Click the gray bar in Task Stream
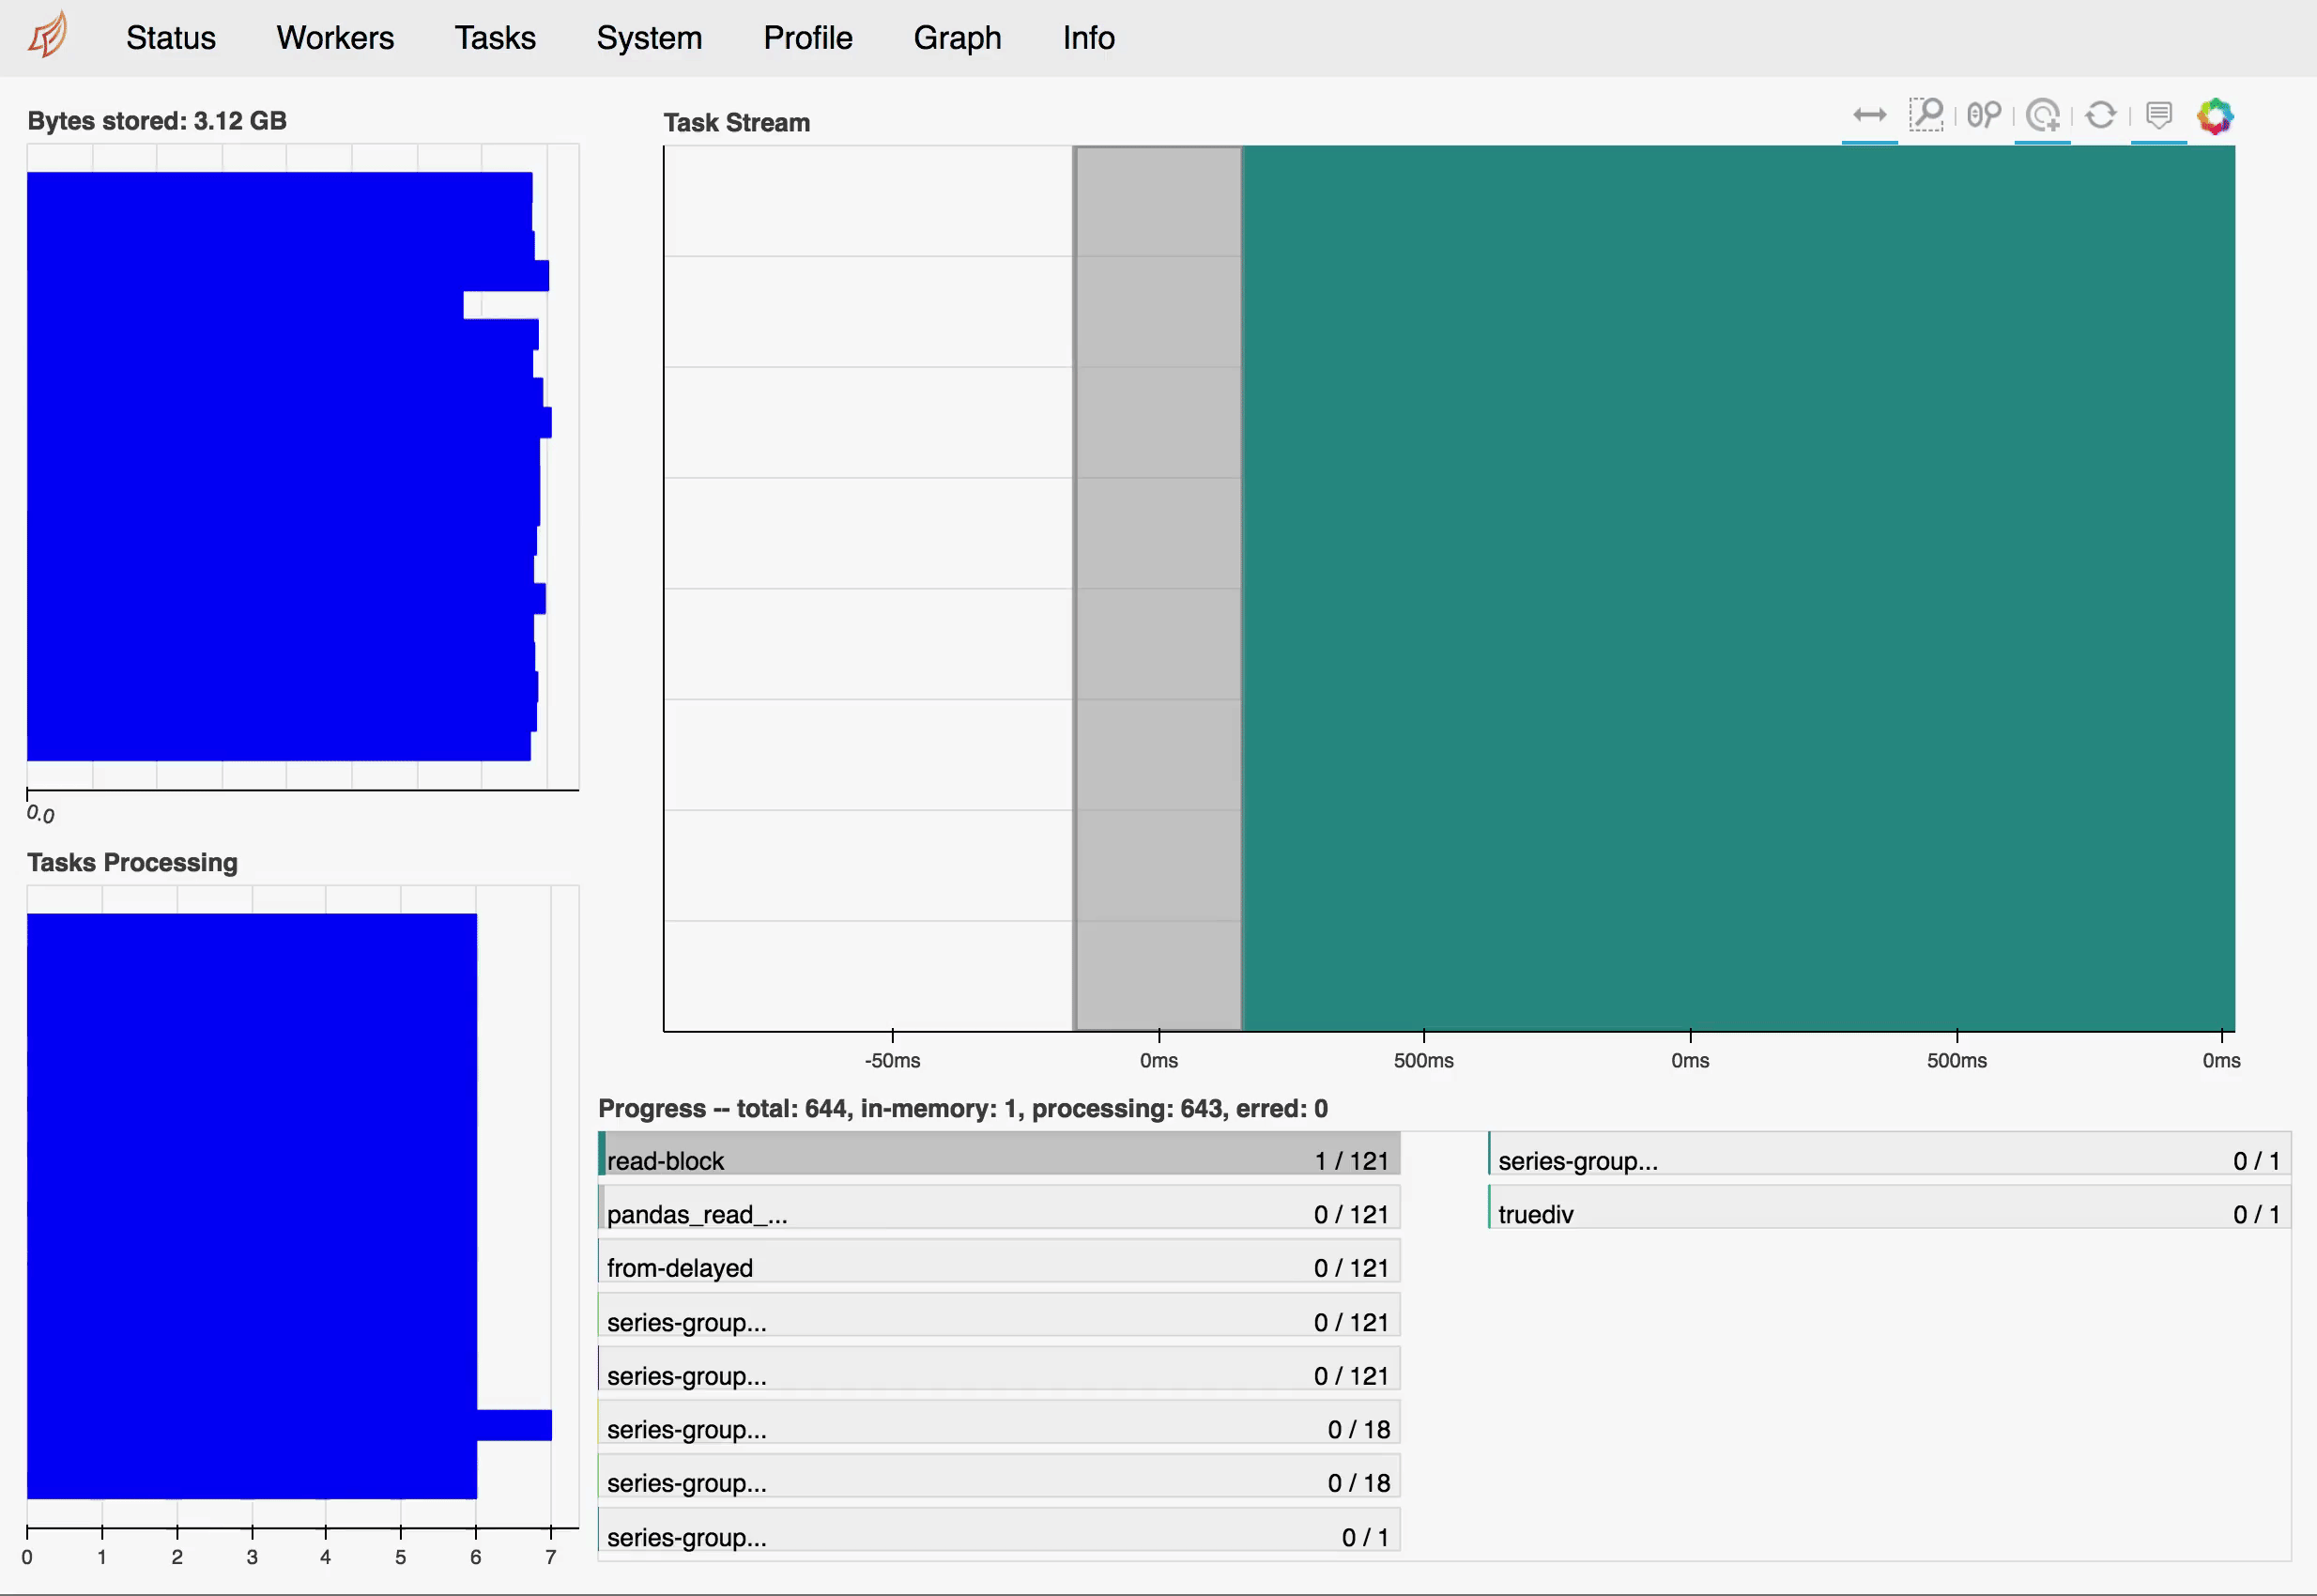Image resolution: width=2317 pixels, height=1596 pixels. pyautogui.click(x=1157, y=588)
